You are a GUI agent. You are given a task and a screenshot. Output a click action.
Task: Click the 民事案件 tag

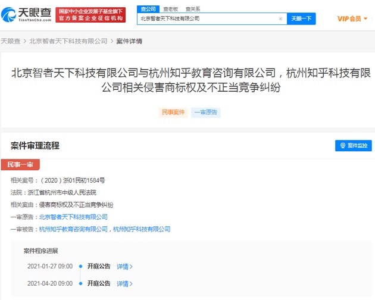coord(173,112)
